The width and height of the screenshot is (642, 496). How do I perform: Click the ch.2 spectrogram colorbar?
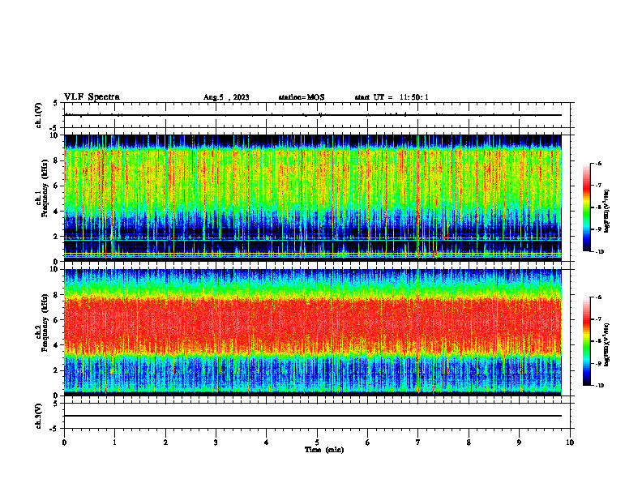[x=586, y=341]
